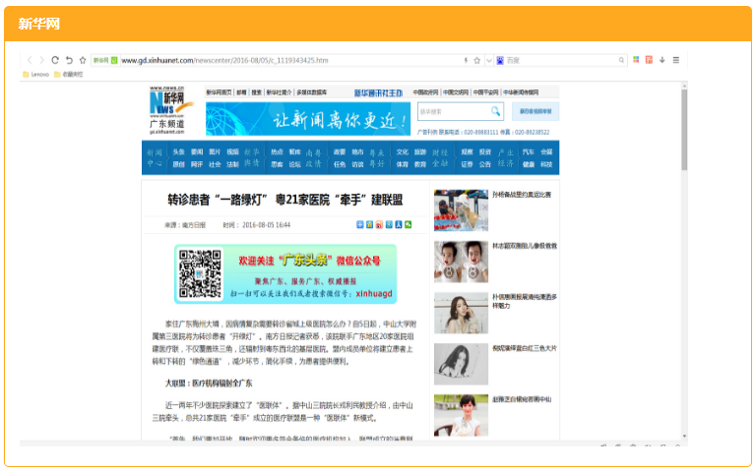Screen dimensions: 756x472
Task: Open the twin babies thumbnail in sidebar
Action: (461, 262)
